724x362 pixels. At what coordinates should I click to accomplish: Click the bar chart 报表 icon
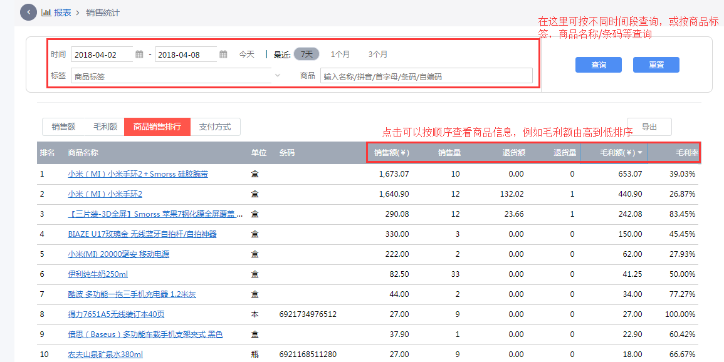point(47,12)
